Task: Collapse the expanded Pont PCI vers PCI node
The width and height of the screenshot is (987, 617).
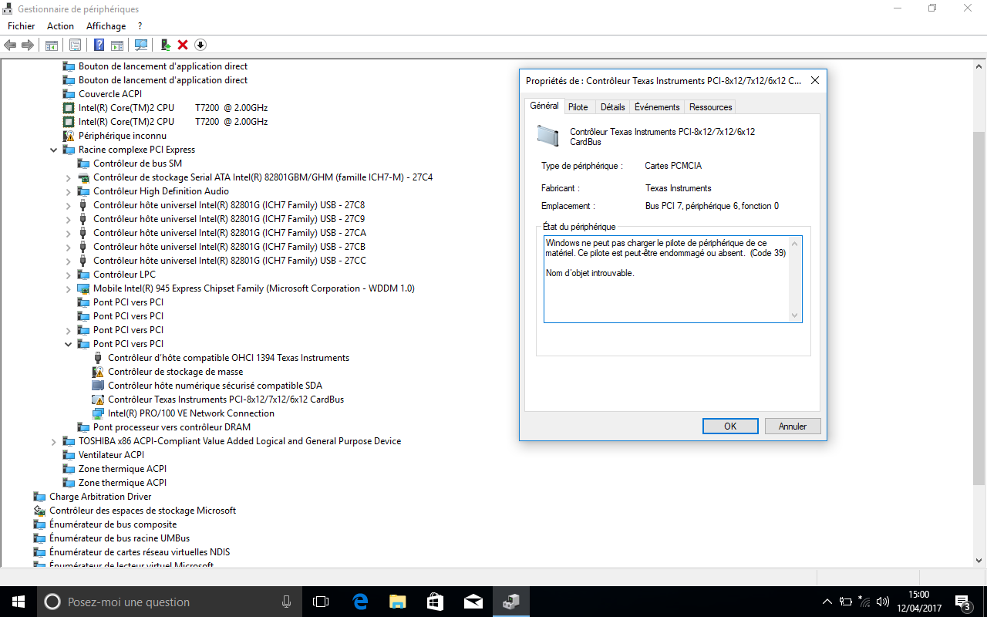Action: coord(69,344)
